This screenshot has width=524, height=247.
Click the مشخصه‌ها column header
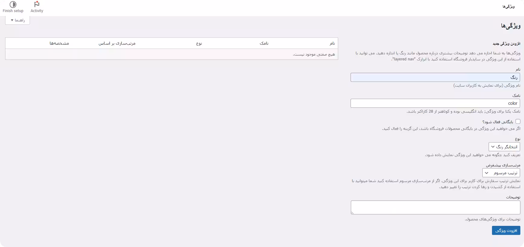pos(59,43)
